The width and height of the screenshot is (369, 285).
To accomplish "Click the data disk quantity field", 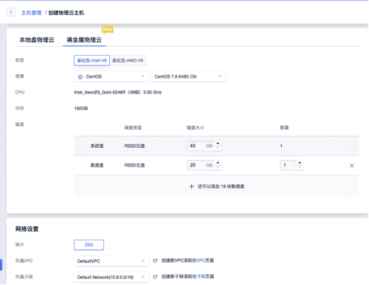I will tap(288, 165).
